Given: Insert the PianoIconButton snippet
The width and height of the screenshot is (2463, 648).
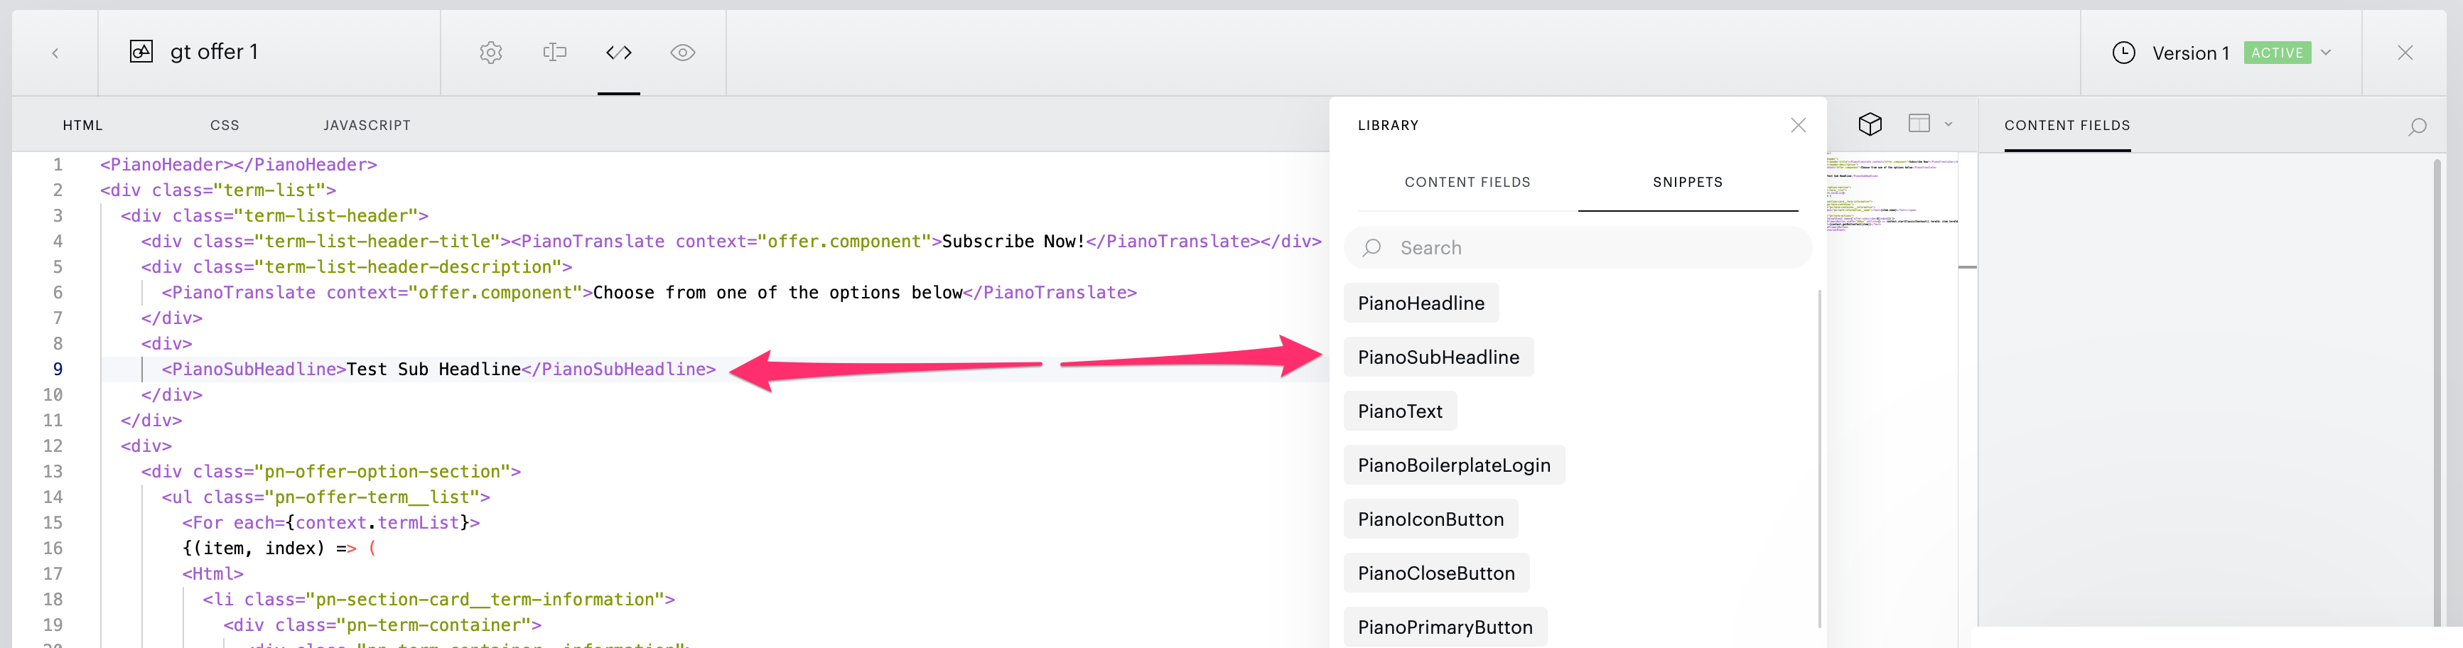Looking at the screenshot, I should pos(1430,519).
